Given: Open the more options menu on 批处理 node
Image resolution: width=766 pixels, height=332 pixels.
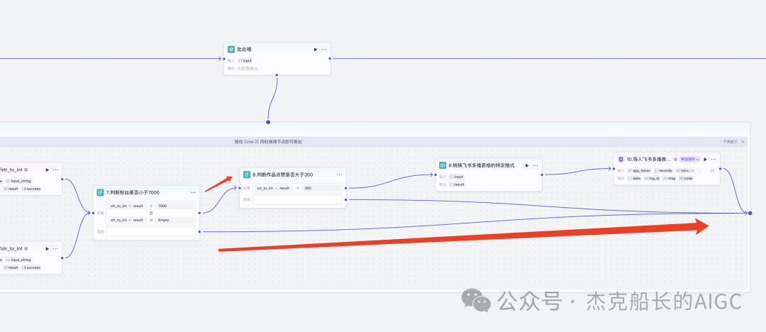Looking at the screenshot, I should (324, 50).
